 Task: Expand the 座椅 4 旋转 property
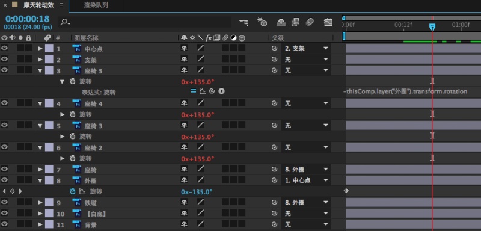point(63,114)
